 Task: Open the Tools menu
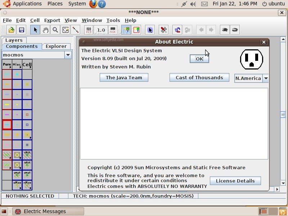(x=113, y=21)
